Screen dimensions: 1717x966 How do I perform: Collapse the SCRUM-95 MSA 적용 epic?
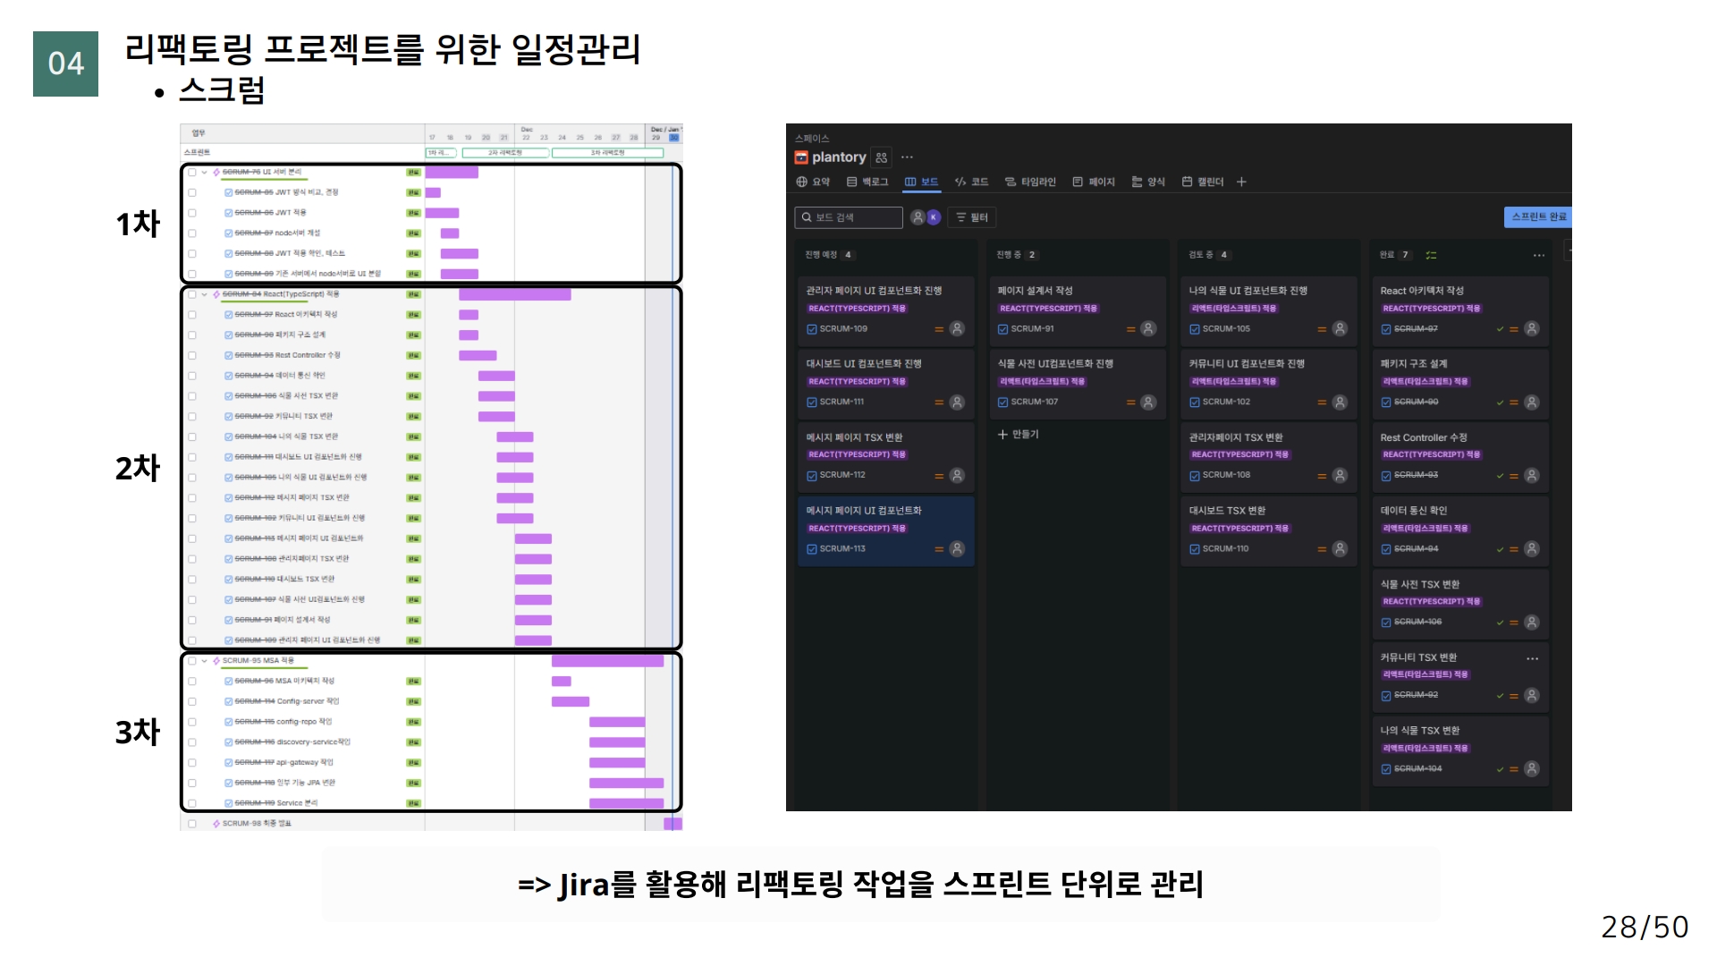coord(205,661)
